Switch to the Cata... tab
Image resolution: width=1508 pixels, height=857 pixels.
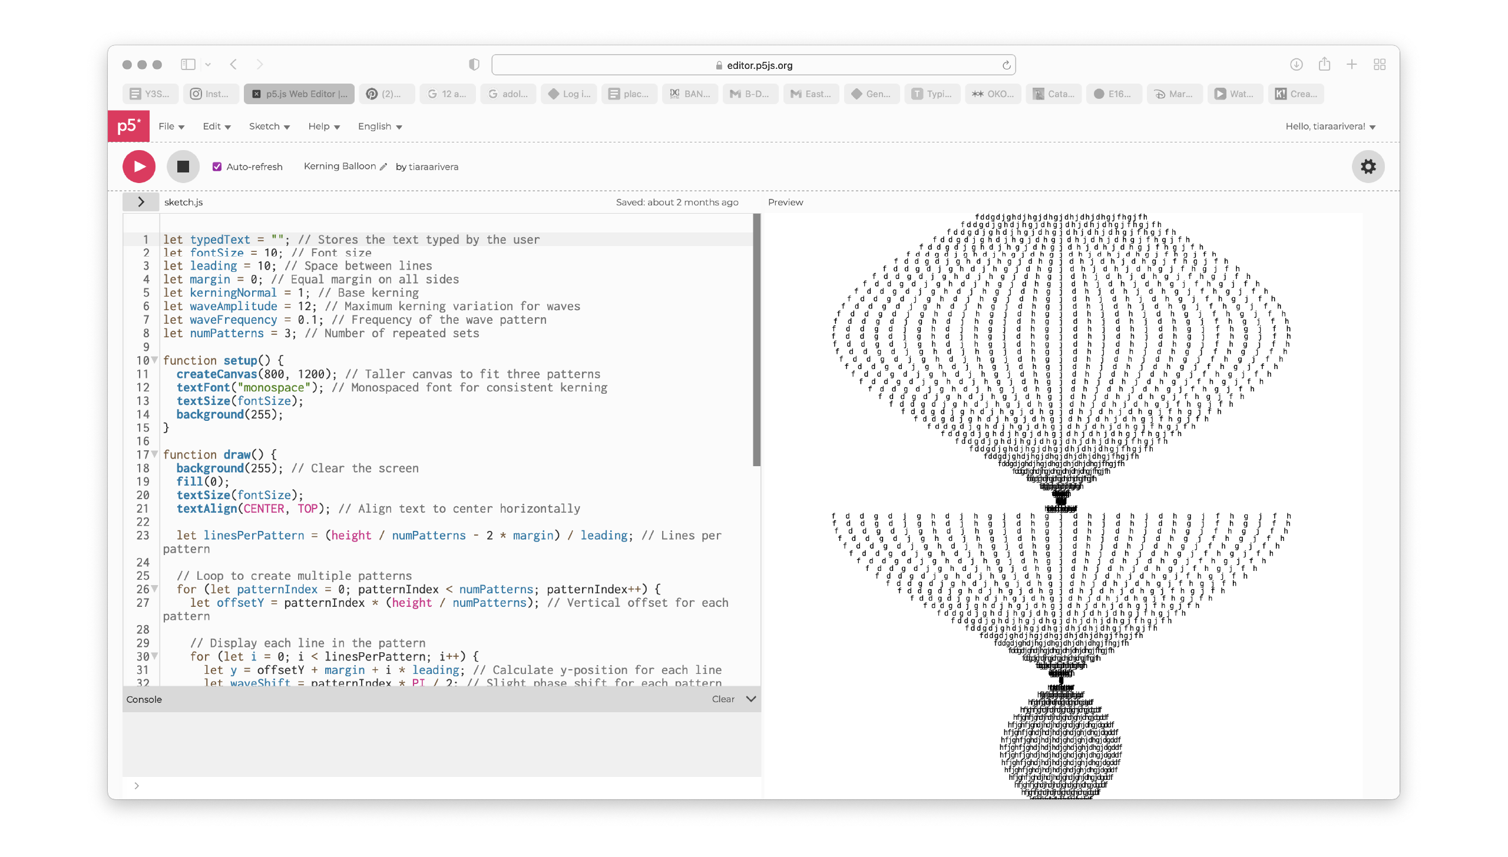pos(1054,94)
